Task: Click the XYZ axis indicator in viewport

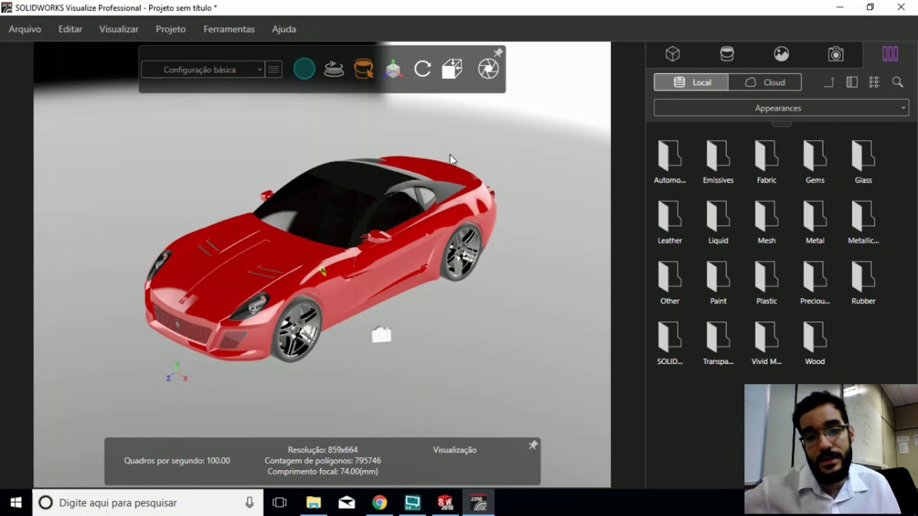Action: [x=176, y=372]
